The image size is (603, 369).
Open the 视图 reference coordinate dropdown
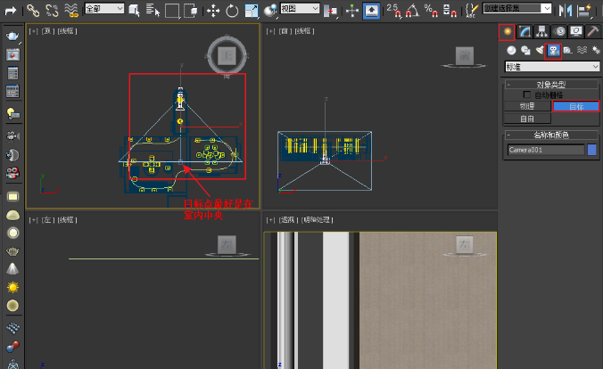coord(299,9)
